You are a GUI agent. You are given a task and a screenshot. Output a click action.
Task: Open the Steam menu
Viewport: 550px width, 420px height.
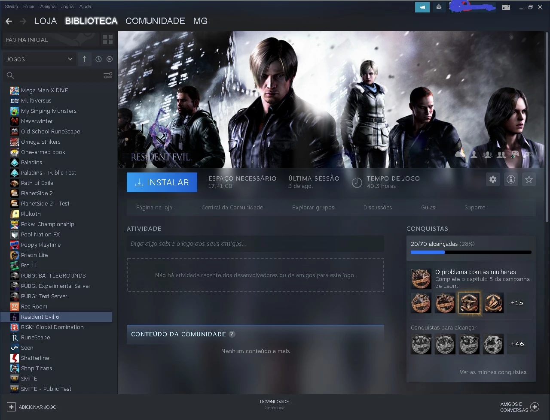11,6
